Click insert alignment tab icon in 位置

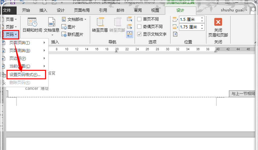(175, 34)
